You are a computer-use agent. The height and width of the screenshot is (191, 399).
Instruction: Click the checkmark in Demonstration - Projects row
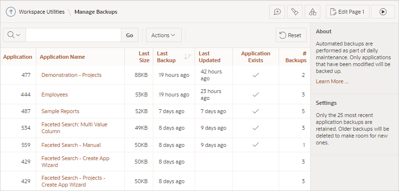pyautogui.click(x=256, y=75)
